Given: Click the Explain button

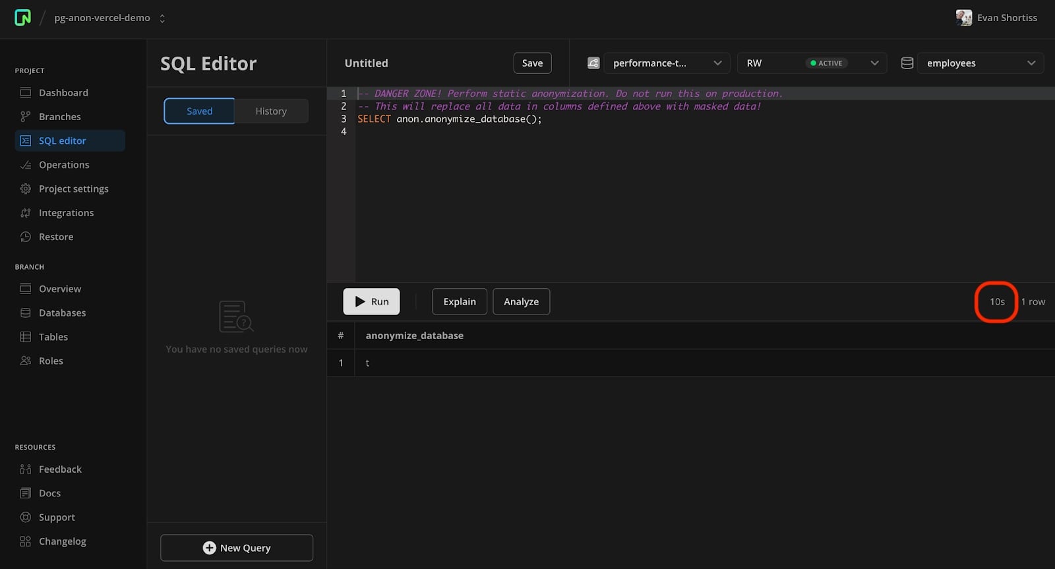Looking at the screenshot, I should point(459,302).
